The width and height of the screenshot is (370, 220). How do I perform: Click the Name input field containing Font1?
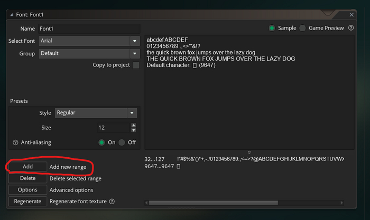[x=89, y=28]
